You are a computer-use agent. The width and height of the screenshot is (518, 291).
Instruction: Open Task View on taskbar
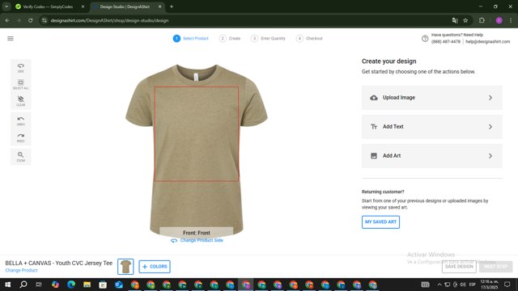(39, 285)
